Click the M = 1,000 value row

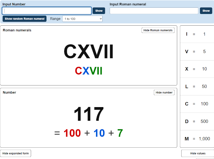[197, 139]
